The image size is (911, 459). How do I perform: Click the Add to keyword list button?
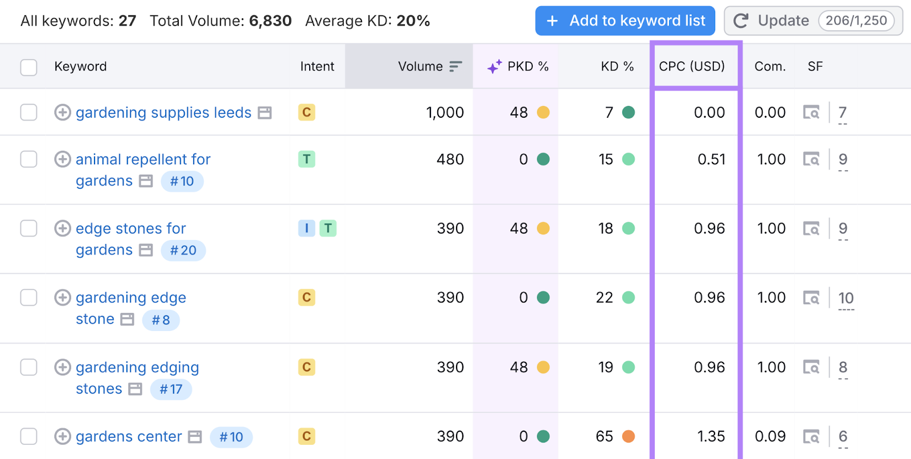pos(625,21)
